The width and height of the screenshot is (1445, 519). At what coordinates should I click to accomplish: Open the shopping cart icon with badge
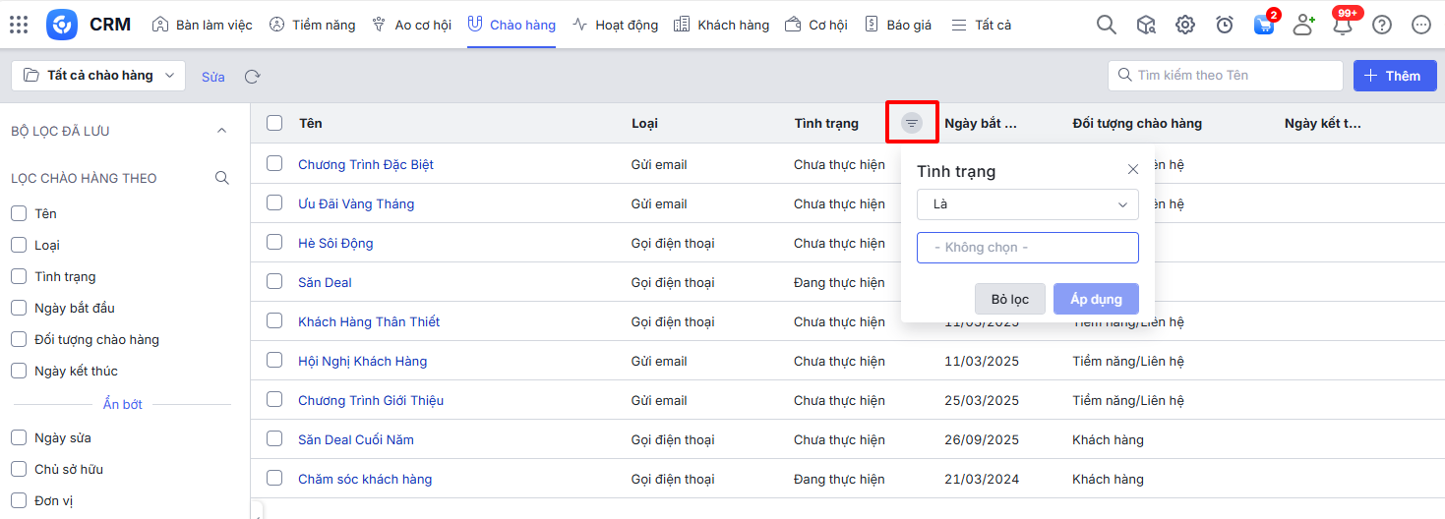click(1264, 25)
